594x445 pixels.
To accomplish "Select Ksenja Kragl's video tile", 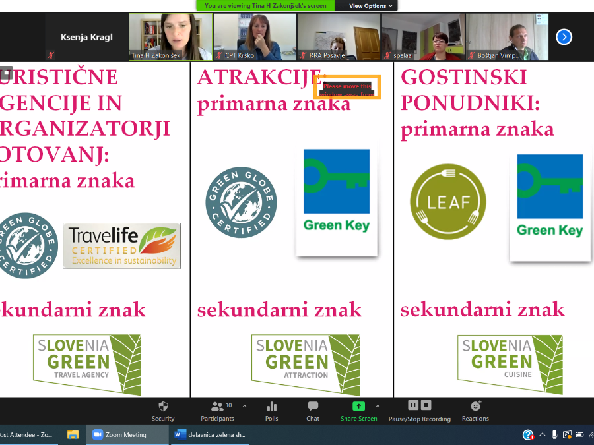I will click(x=86, y=37).
